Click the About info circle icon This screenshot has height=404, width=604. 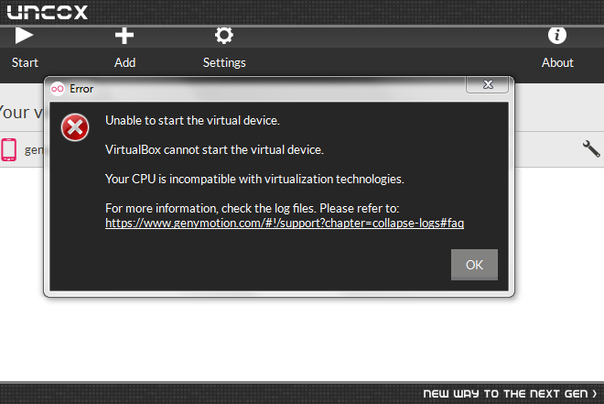[x=557, y=36]
